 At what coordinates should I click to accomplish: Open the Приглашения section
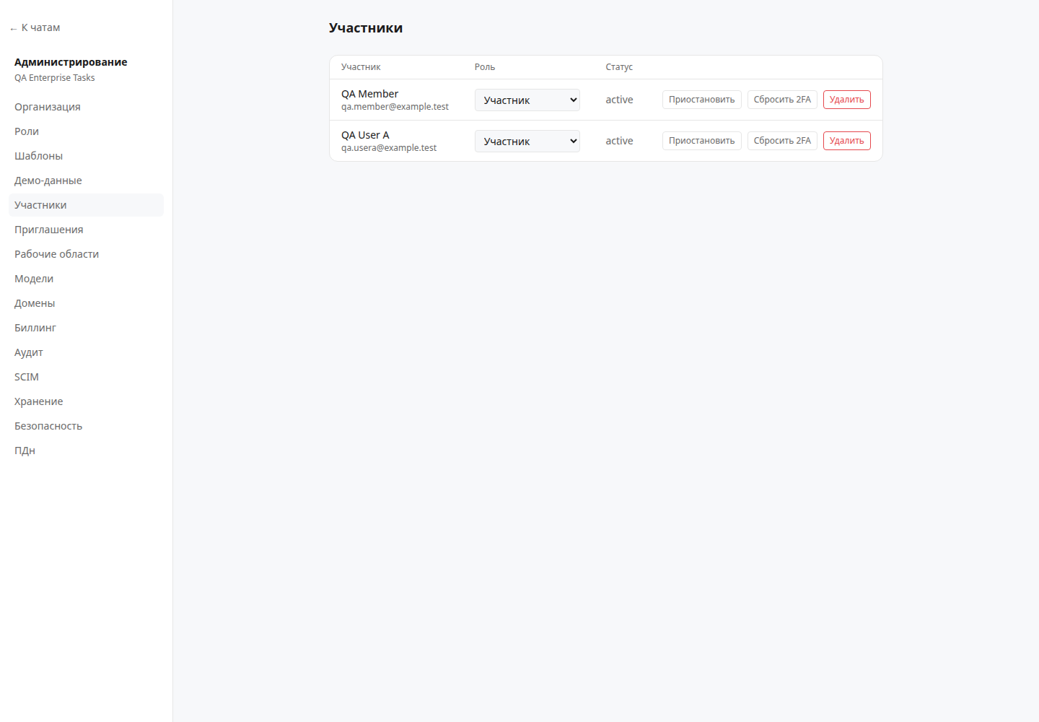(86, 230)
